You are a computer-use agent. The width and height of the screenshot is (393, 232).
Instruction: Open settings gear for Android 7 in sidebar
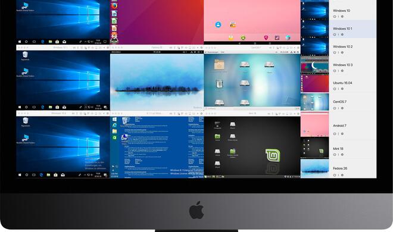[342, 134]
